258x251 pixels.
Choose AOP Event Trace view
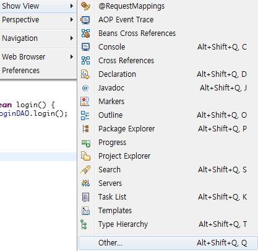tap(168, 20)
